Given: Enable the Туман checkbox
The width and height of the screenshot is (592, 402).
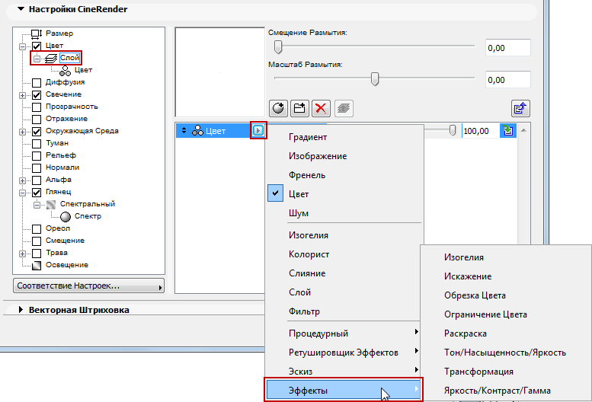Looking at the screenshot, I should (37, 144).
